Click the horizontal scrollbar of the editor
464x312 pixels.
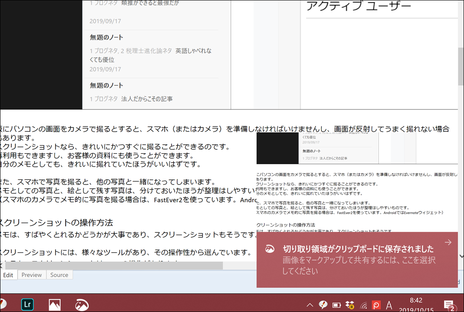[114, 265]
